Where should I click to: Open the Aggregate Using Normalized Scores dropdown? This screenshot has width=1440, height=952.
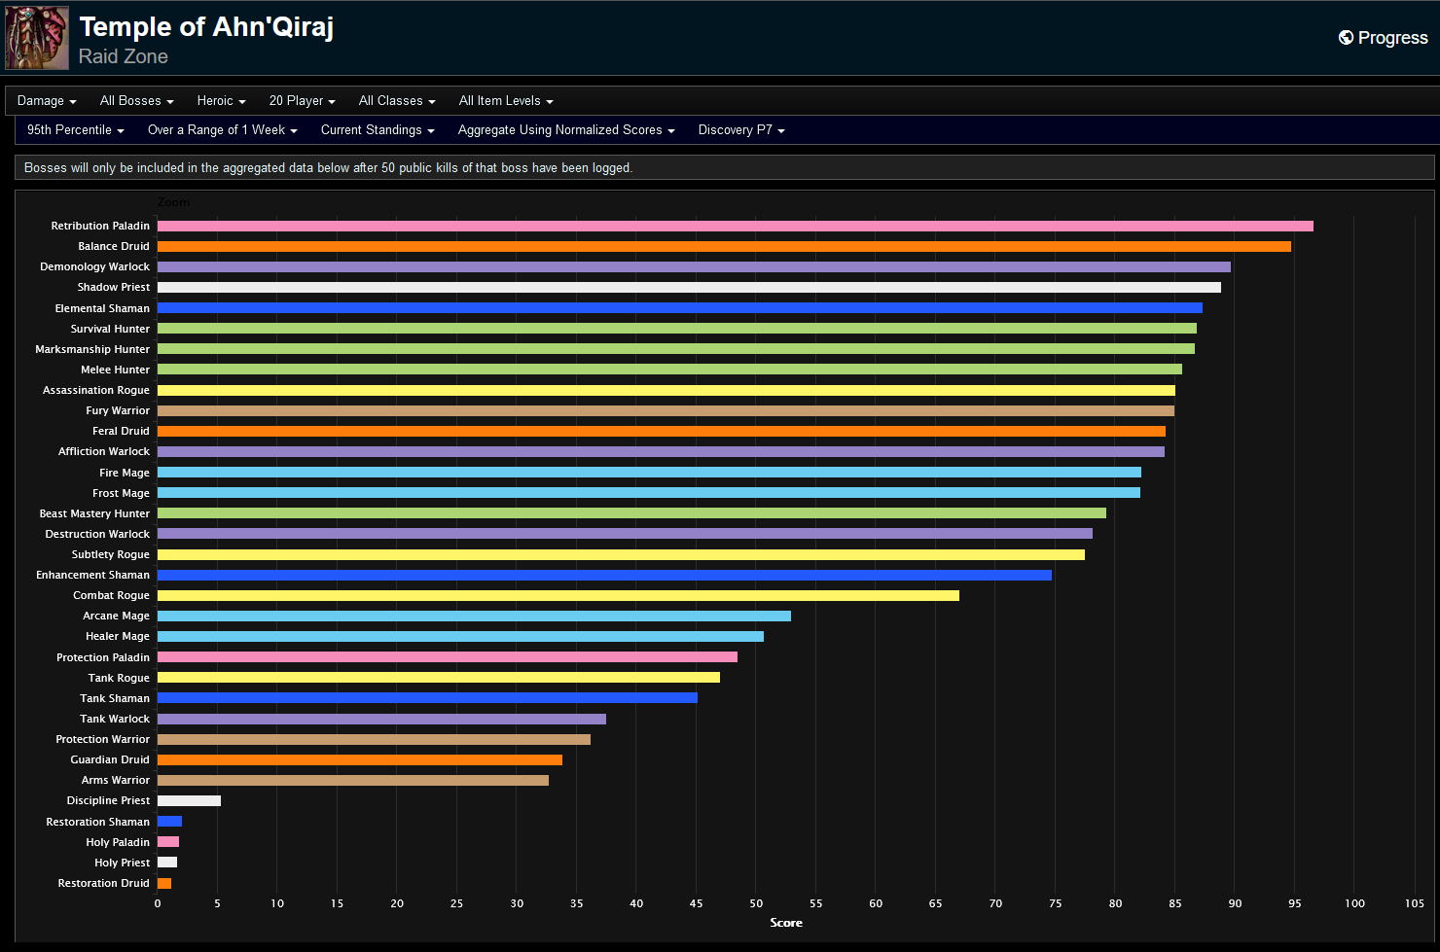point(566,129)
